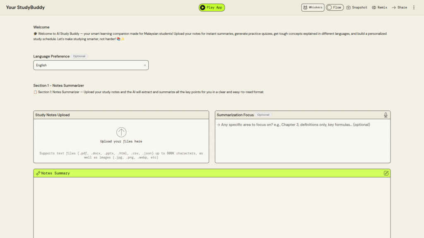Take a Snapshot using the camera icon
The height and width of the screenshot is (238, 424).
[349, 7]
